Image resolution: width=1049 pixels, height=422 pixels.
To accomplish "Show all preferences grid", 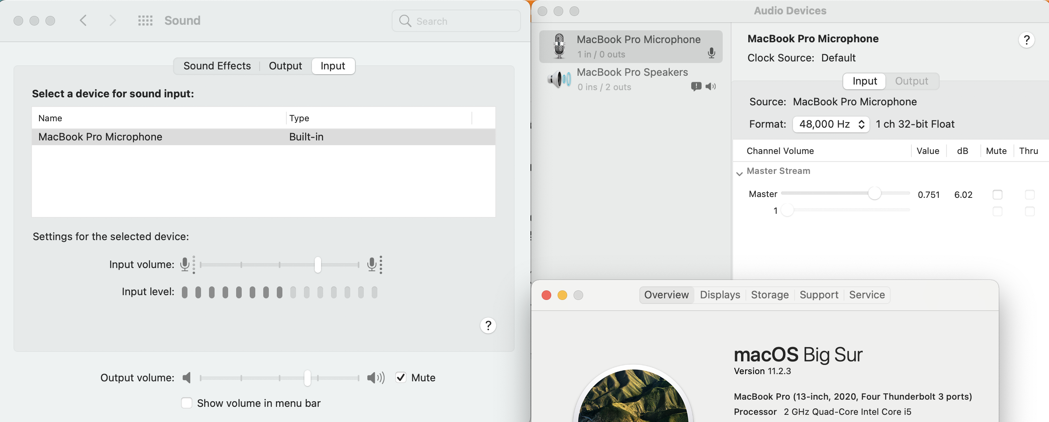I will (x=145, y=20).
